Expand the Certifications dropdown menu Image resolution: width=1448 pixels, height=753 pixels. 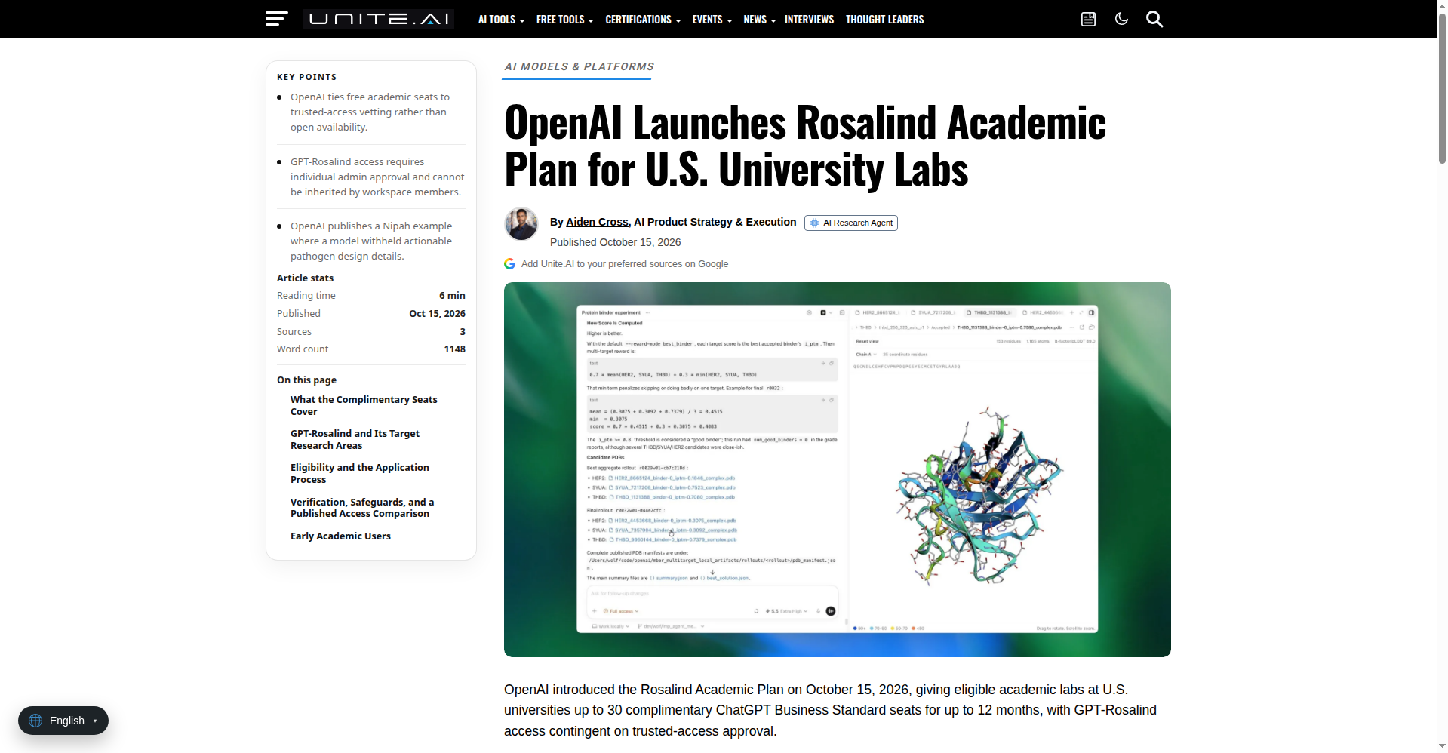click(x=643, y=20)
